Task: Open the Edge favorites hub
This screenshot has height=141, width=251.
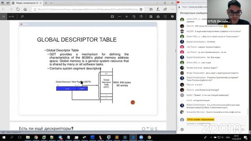Action: tap(151, 9)
